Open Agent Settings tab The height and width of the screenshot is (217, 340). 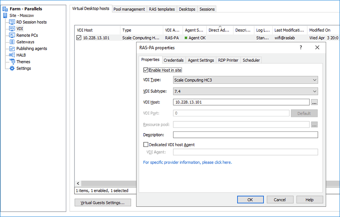coord(201,60)
